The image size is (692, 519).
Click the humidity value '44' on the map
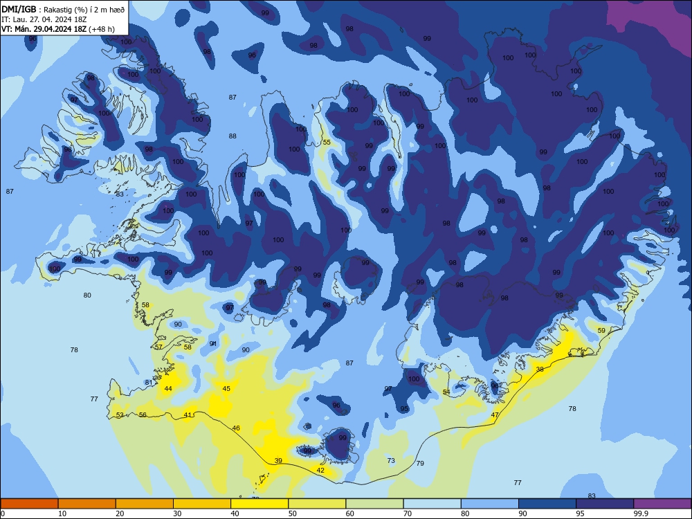167,389
